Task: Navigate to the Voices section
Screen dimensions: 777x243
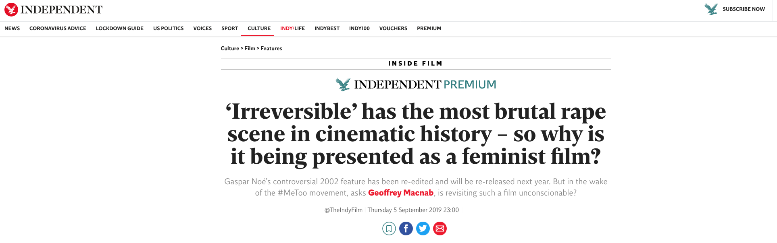Action: 202,29
